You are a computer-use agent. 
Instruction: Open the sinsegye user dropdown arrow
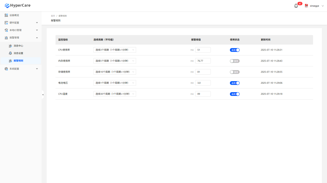click(x=323, y=6)
